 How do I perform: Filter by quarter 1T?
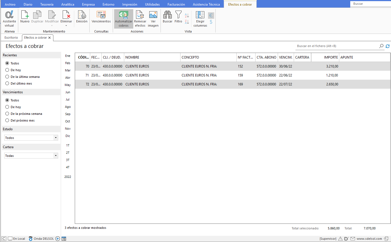coord(68,145)
